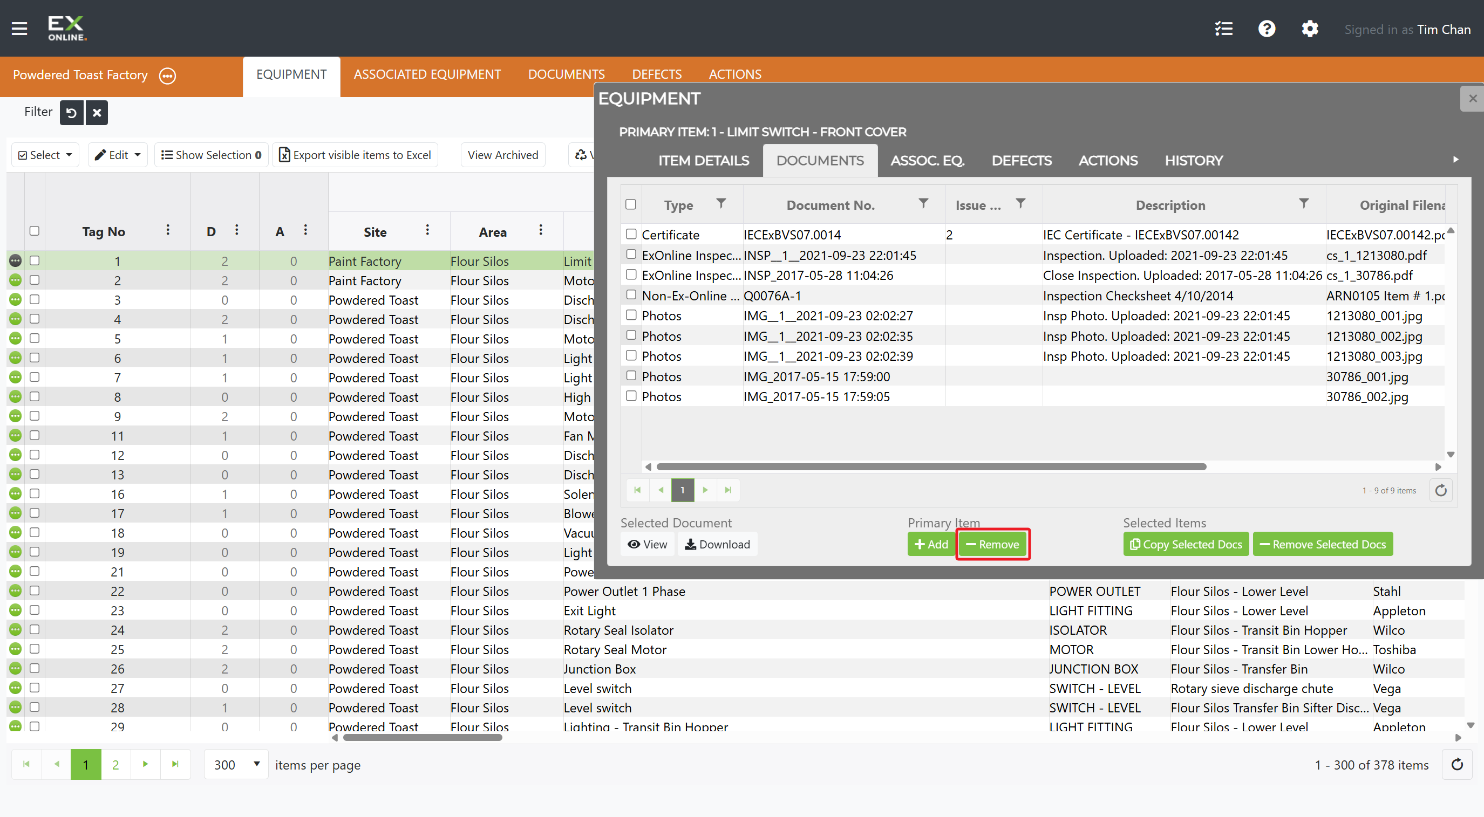The width and height of the screenshot is (1484, 817).
Task: Open History tab in Equipment panel
Action: [1194, 161]
